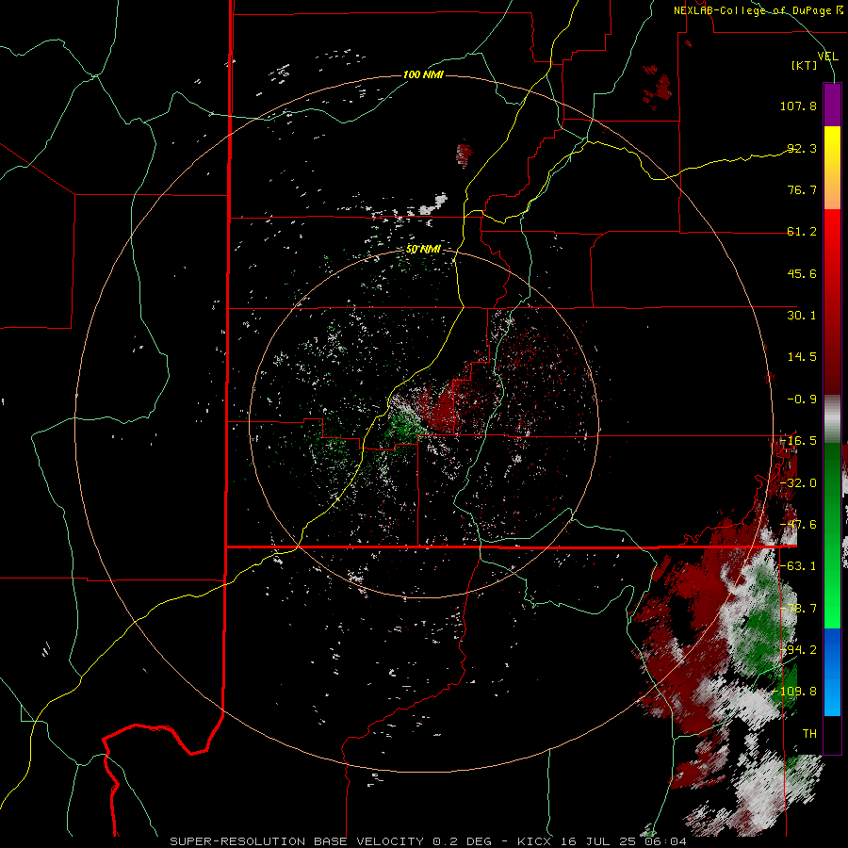Select the 14.5 velocity scale value

point(802,357)
